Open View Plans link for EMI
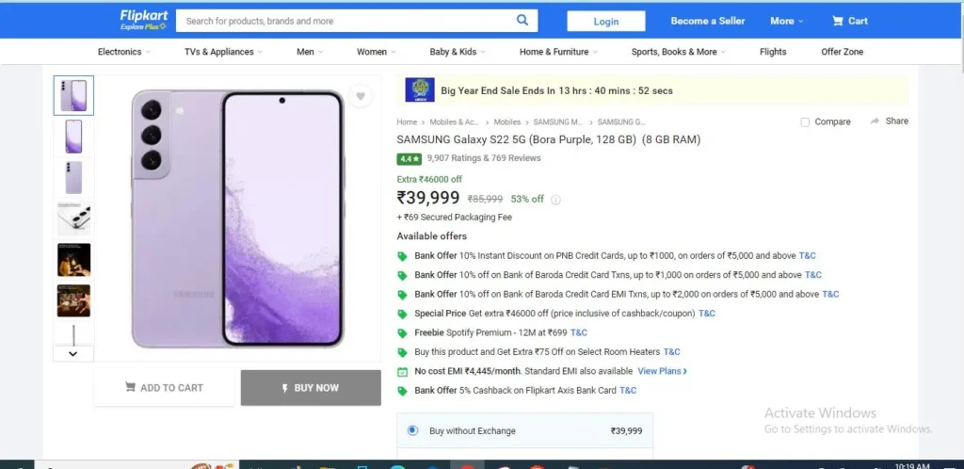Screen dimensions: 964x469 coord(662,371)
